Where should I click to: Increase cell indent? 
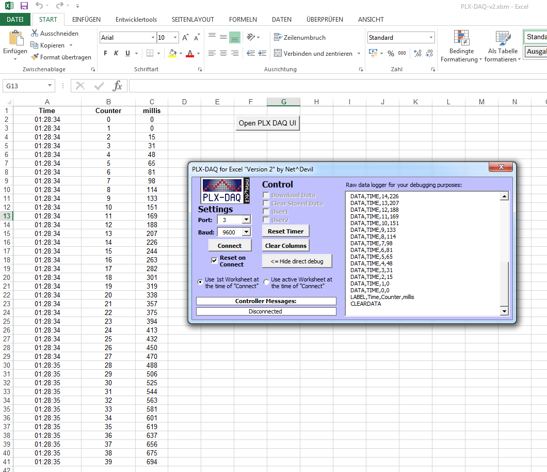pos(262,53)
